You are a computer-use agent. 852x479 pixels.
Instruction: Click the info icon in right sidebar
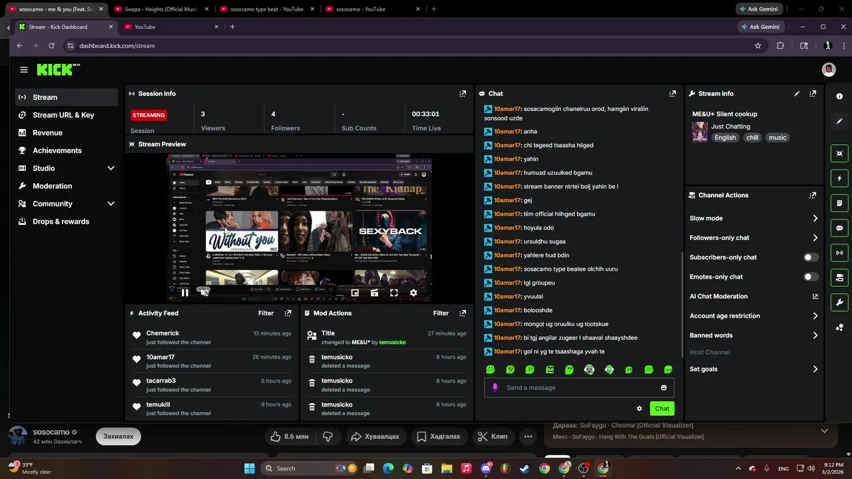click(839, 96)
